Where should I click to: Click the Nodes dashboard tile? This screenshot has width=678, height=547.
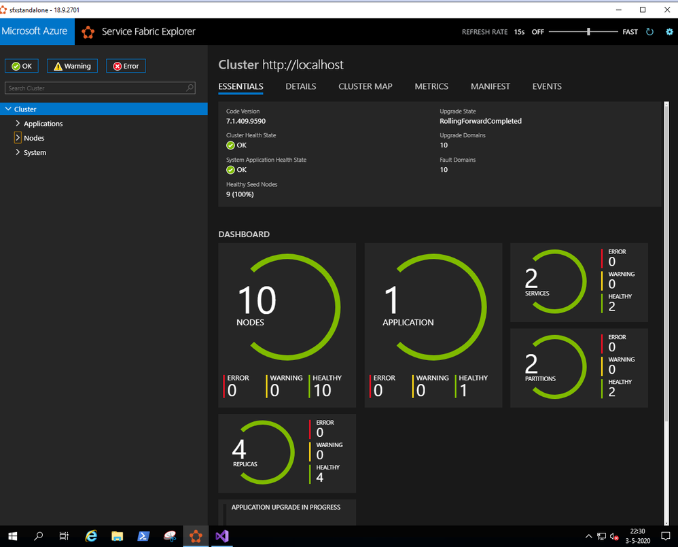287,325
